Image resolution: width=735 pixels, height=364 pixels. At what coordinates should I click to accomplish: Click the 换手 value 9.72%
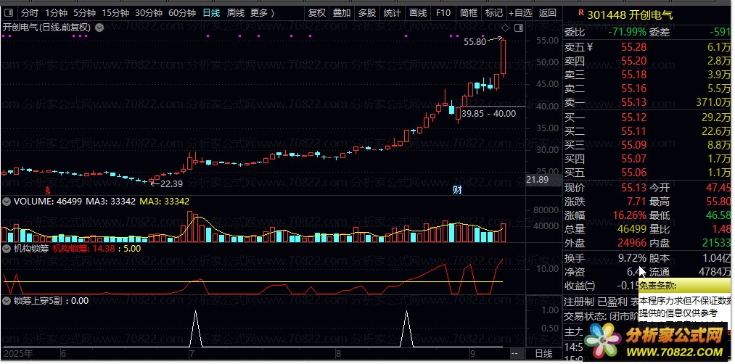tap(633, 259)
